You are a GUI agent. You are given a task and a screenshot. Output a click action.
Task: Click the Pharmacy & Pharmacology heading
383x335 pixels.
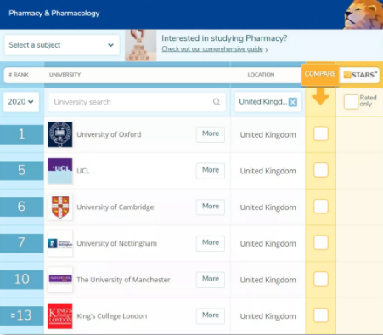[x=54, y=14]
